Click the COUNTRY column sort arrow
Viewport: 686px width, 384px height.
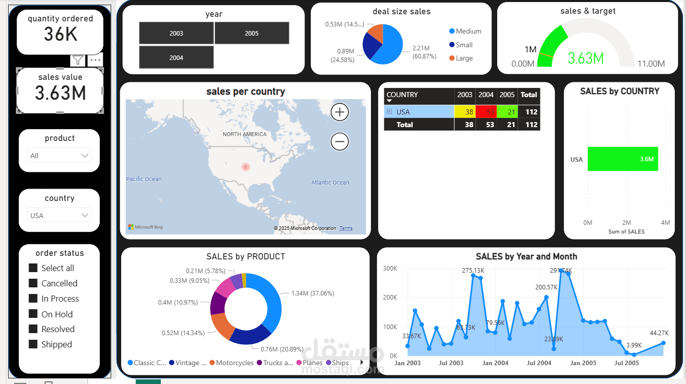coord(389,101)
